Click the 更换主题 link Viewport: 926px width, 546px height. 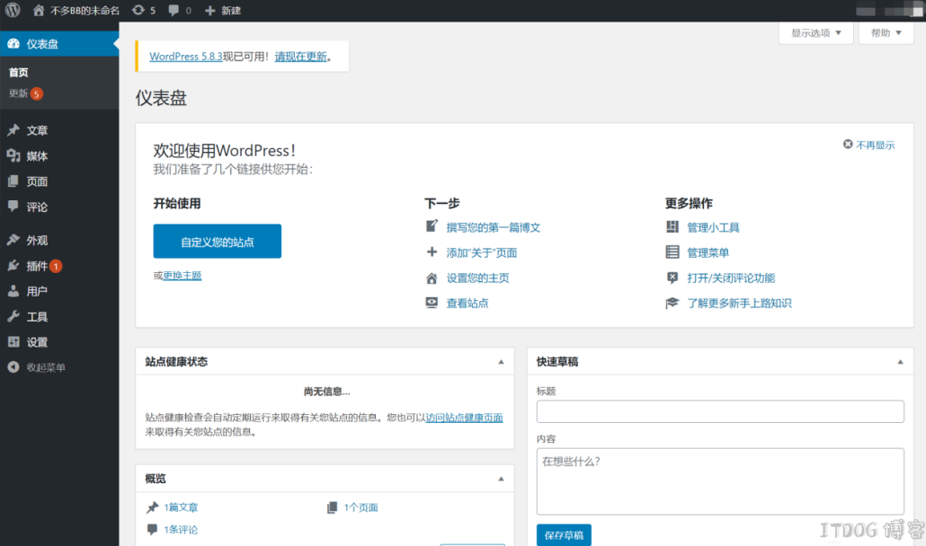coord(183,276)
